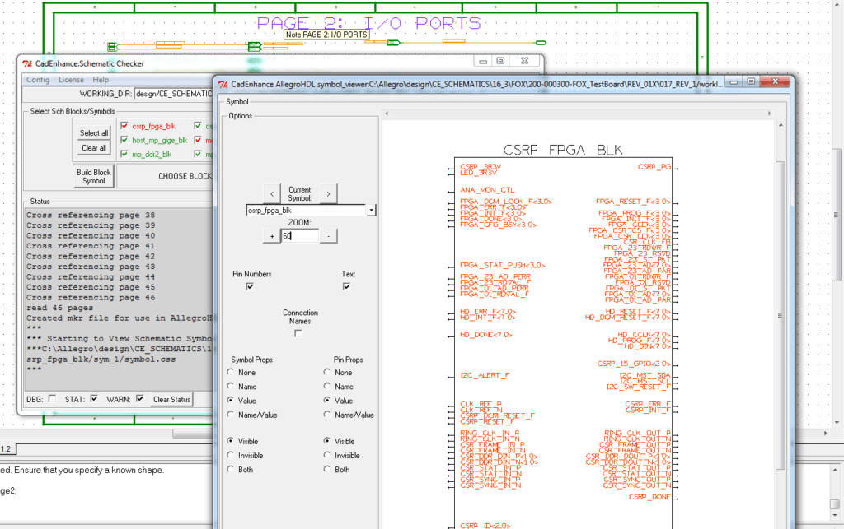The width and height of the screenshot is (844, 529).
Task: Click HD_DONE<7..0> pin label
Action: pyautogui.click(x=486, y=335)
